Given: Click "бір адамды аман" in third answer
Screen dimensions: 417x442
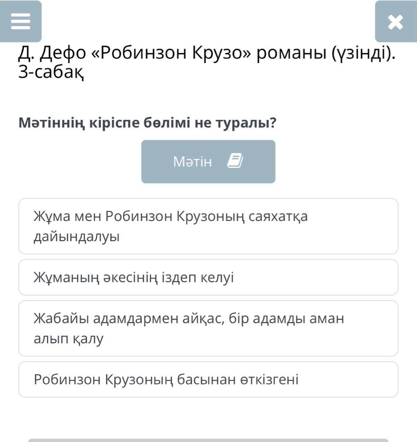Looking at the screenshot, I should (x=286, y=318).
